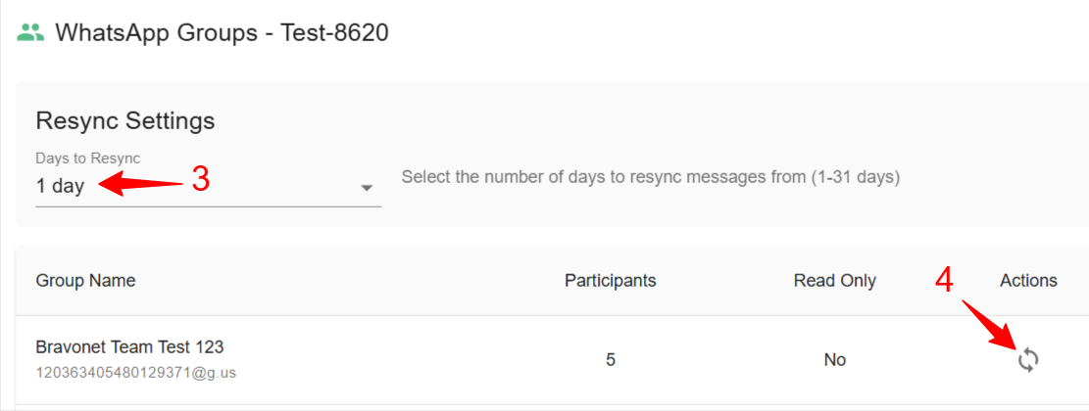This screenshot has height=411, width=1089.
Task: Click the Read Only value 'No'
Action: click(834, 360)
